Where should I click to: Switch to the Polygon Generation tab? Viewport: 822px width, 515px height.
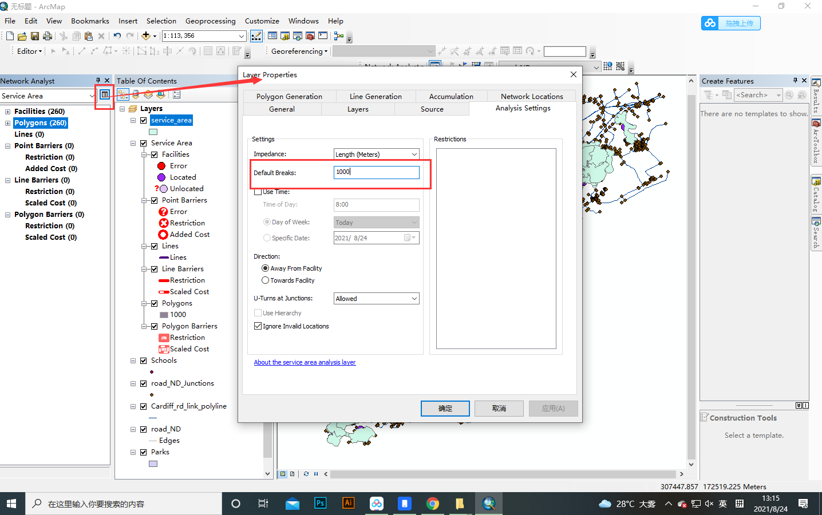pyautogui.click(x=289, y=96)
